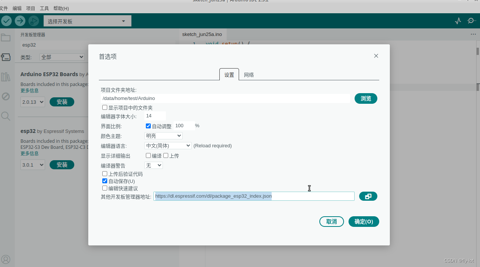Open the board type filter dropdown
This screenshot has width=480, height=267.
pyautogui.click(x=62, y=57)
